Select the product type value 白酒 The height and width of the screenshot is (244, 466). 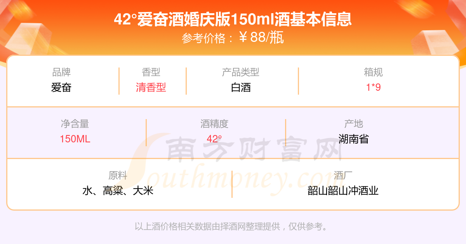coord(241,87)
